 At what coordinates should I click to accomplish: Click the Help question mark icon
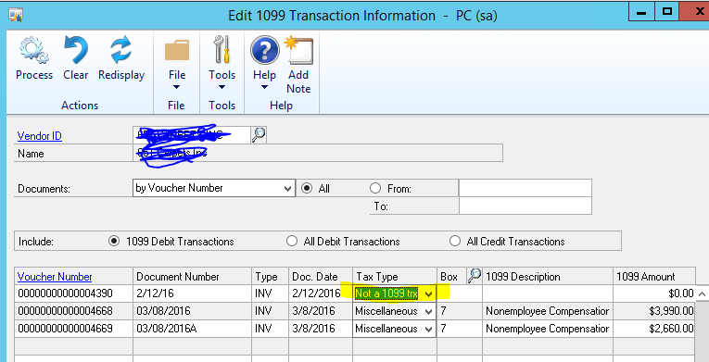click(264, 51)
